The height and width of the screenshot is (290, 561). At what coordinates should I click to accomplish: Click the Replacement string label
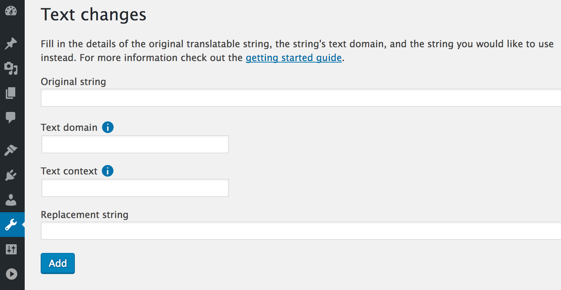85,215
